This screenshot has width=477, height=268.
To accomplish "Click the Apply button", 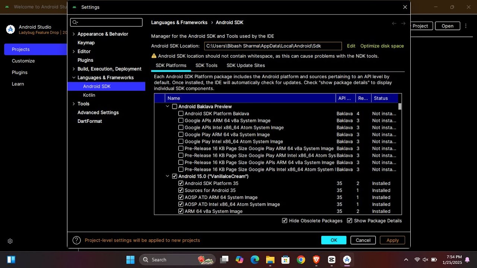I will pyautogui.click(x=392, y=240).
